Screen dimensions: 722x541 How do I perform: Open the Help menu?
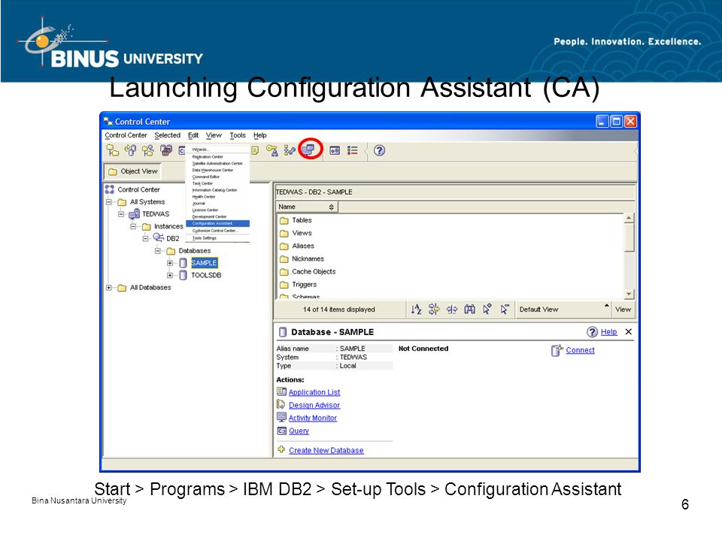coord(259,135)
